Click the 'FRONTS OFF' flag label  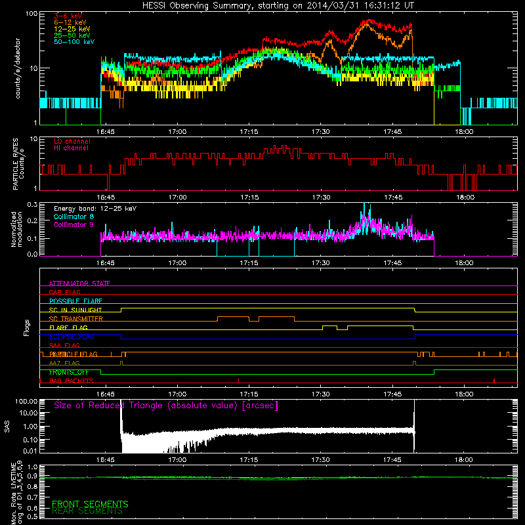[69, 372]
